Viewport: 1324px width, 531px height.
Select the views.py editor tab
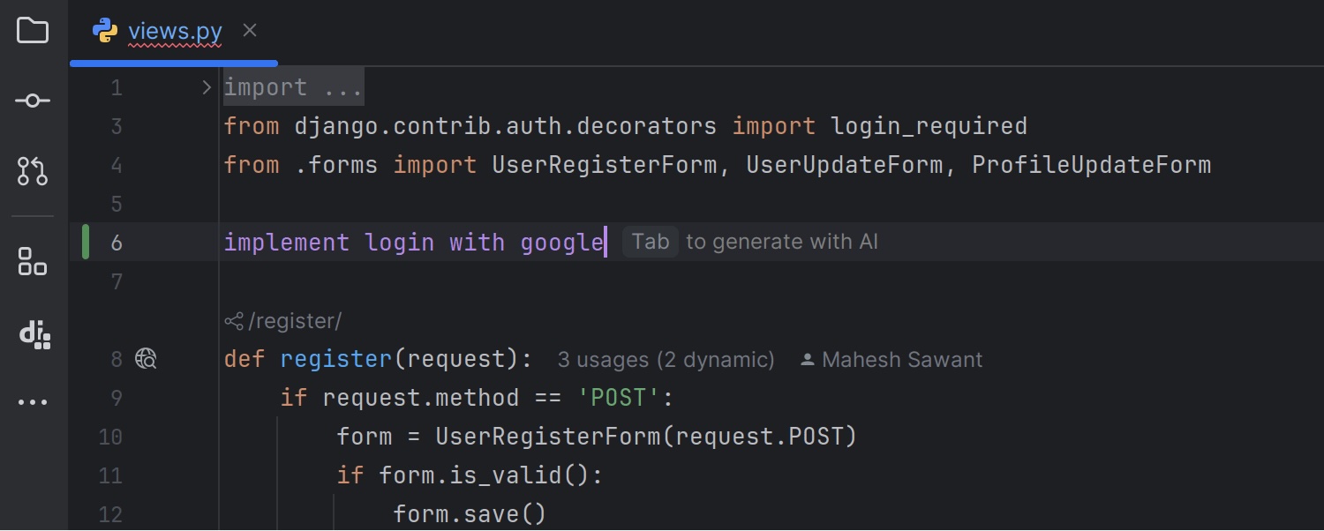(174, 29)
